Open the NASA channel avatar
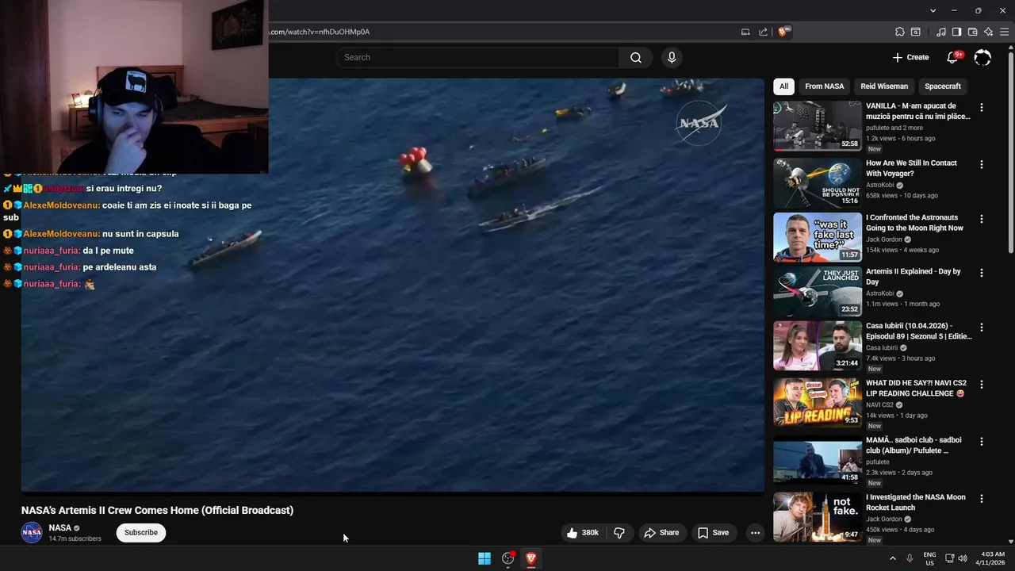 [32, 533]
